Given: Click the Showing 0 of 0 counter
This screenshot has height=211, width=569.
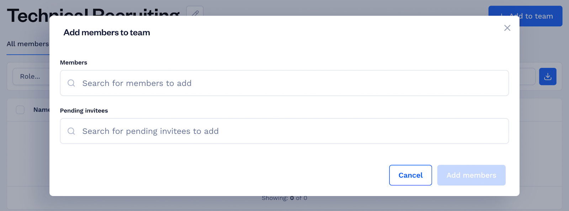Looking at the screenshot, I should click(284, 198).
